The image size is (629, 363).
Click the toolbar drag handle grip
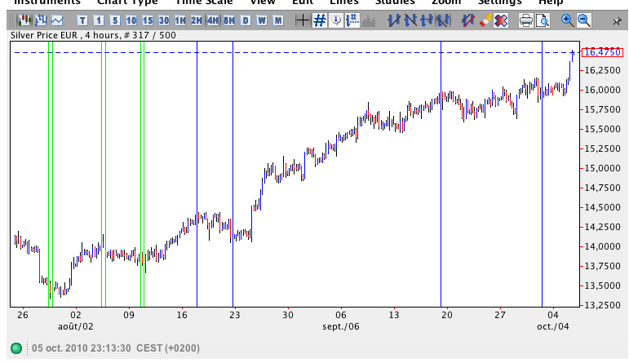tap(12, 20)
